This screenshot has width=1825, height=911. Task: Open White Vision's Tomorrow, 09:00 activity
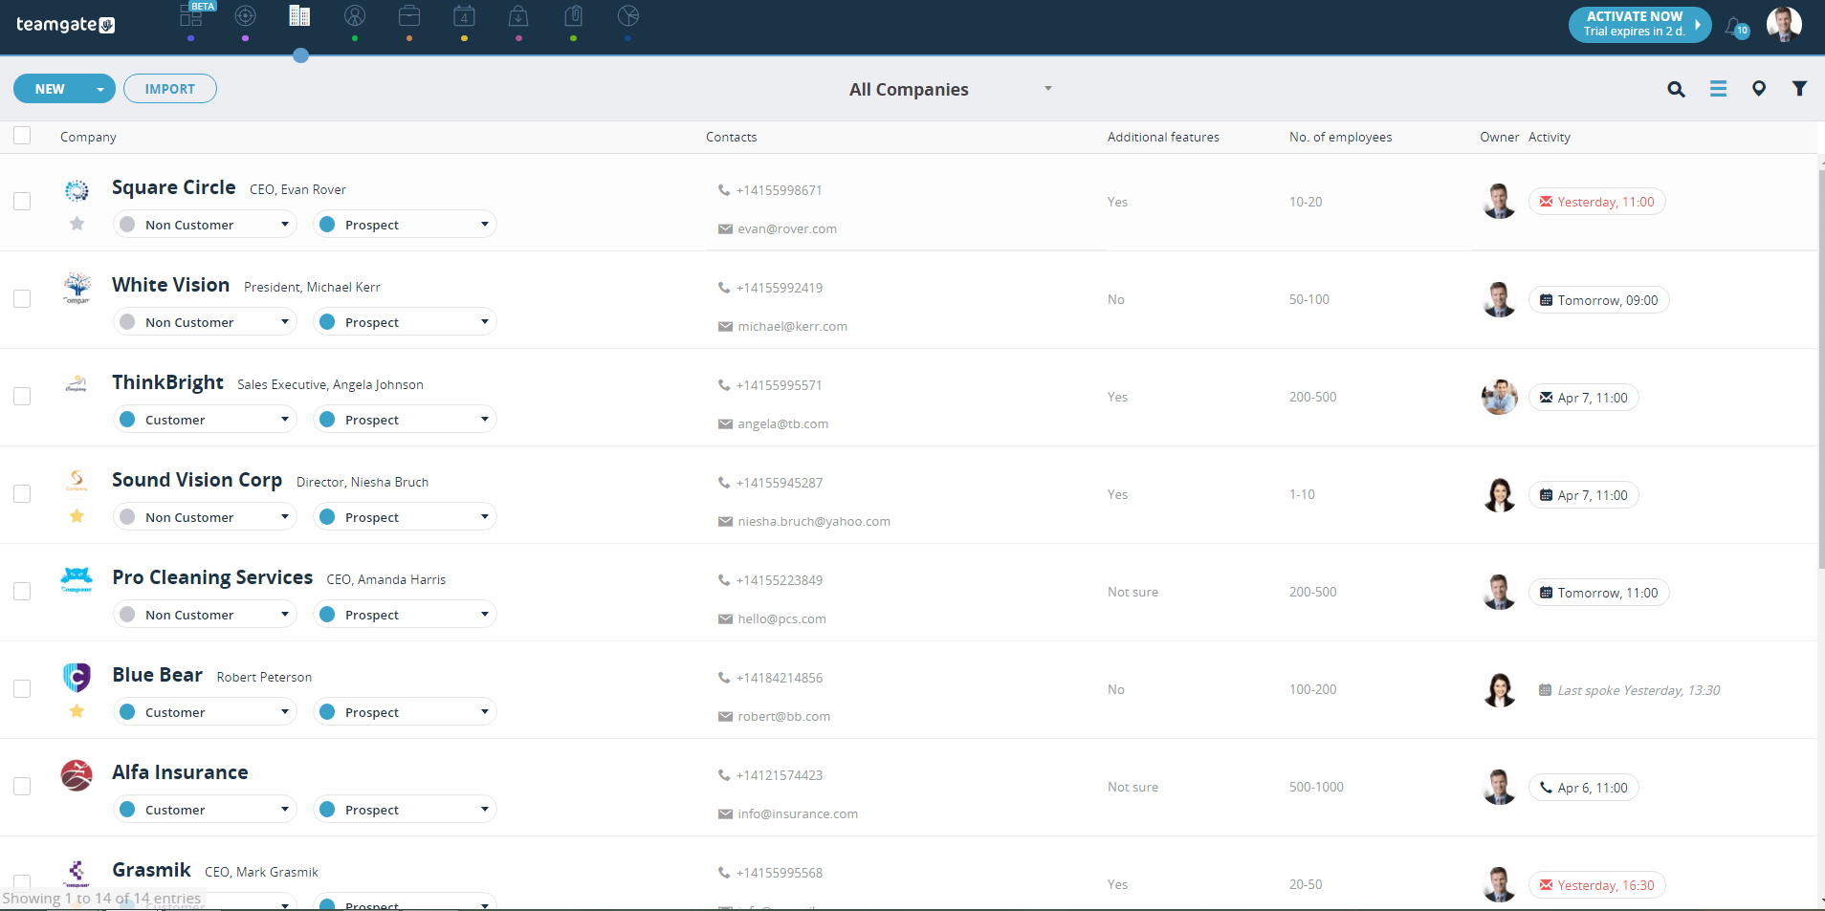1599,300
